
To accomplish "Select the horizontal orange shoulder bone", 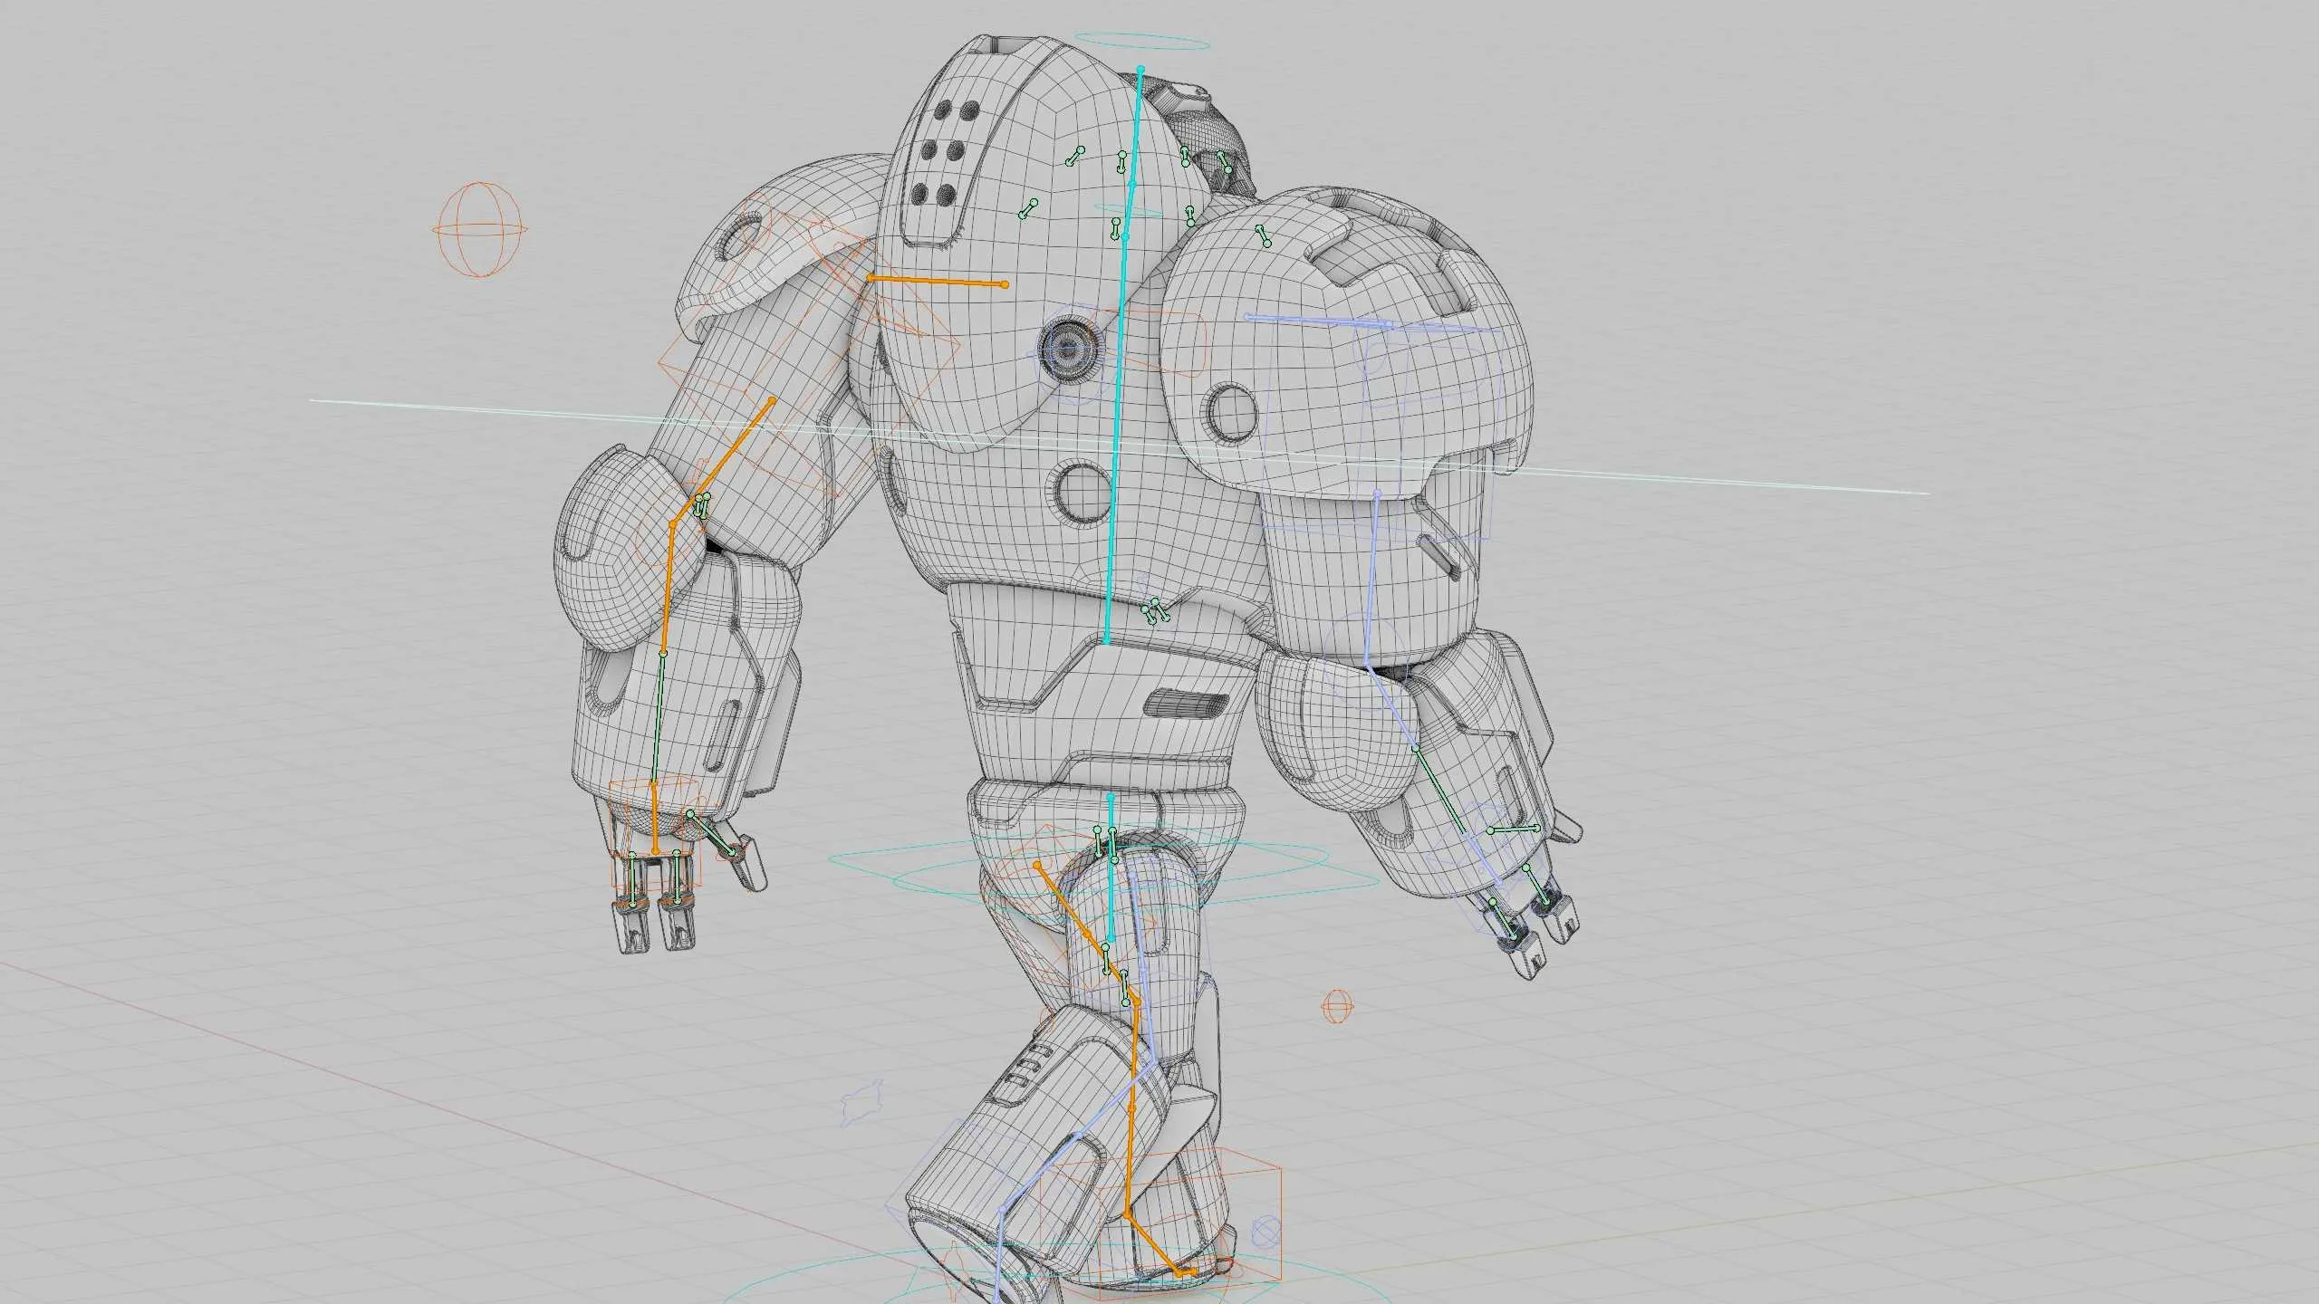I will click(x=938, y=282).
